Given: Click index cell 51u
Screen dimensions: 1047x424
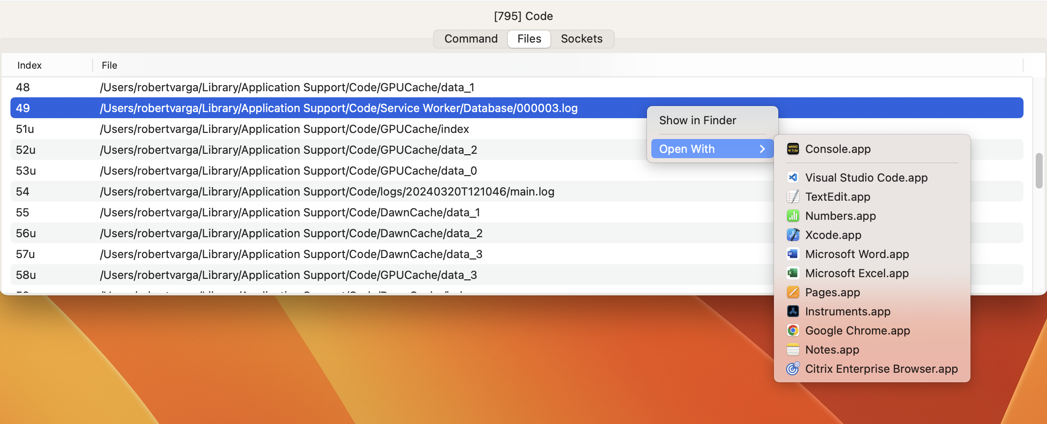Looking at the screenshot, I should point(25,129).
